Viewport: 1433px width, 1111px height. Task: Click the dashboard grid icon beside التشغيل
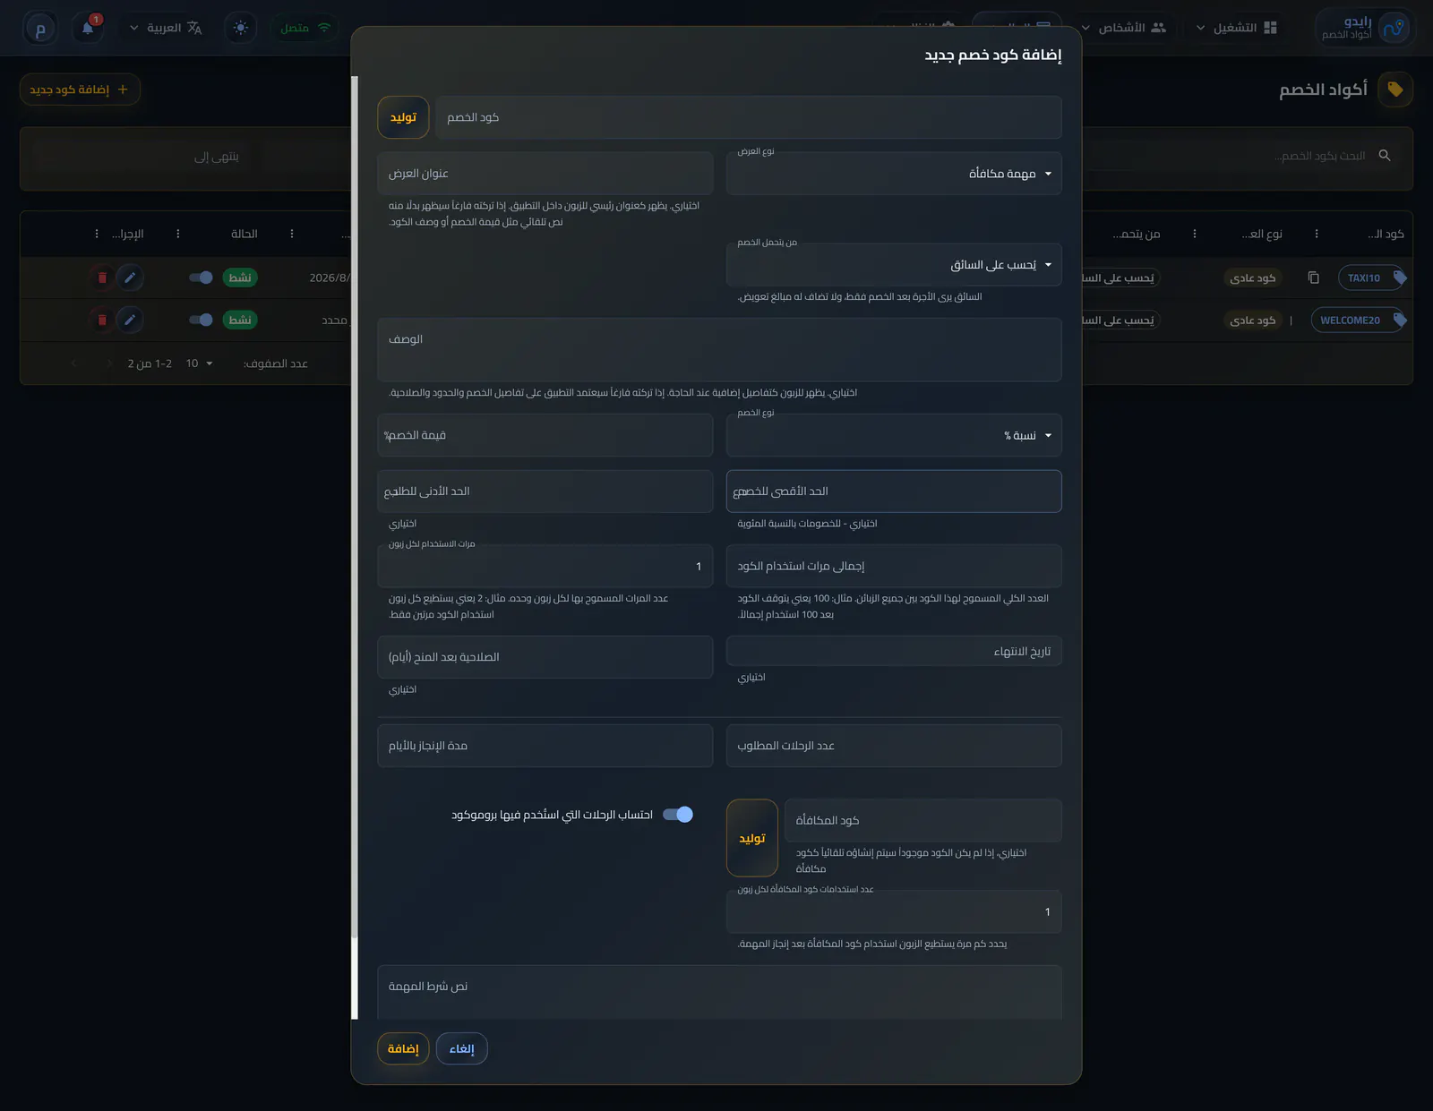point(1270,28)
